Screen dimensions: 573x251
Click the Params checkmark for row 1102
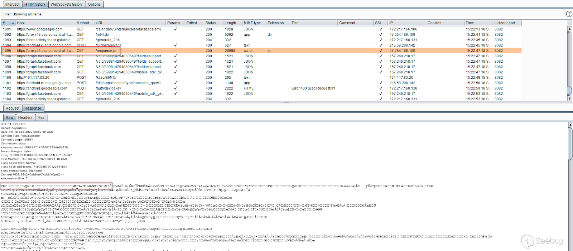[x=175, y=88]
